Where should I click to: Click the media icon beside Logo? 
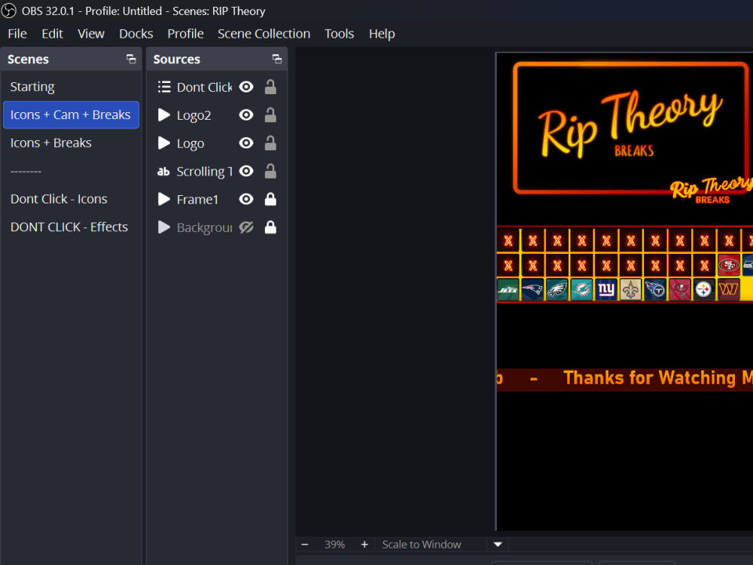[164, 143]
